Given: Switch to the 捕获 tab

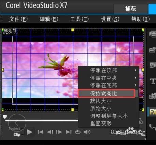Looking at the screenshot, I should (x=131, y=9).
